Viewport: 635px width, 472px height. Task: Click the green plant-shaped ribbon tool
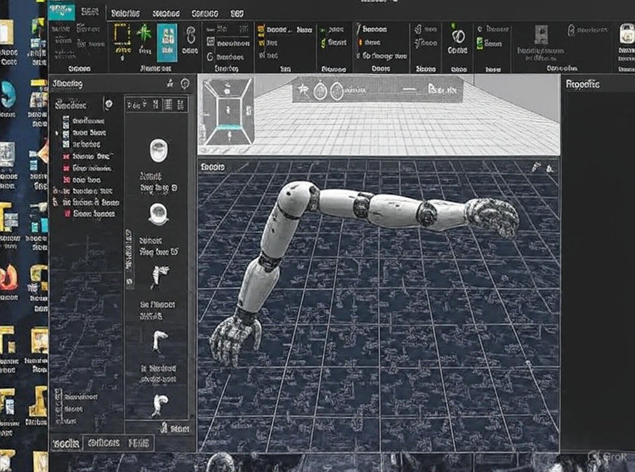pos(144,34)
